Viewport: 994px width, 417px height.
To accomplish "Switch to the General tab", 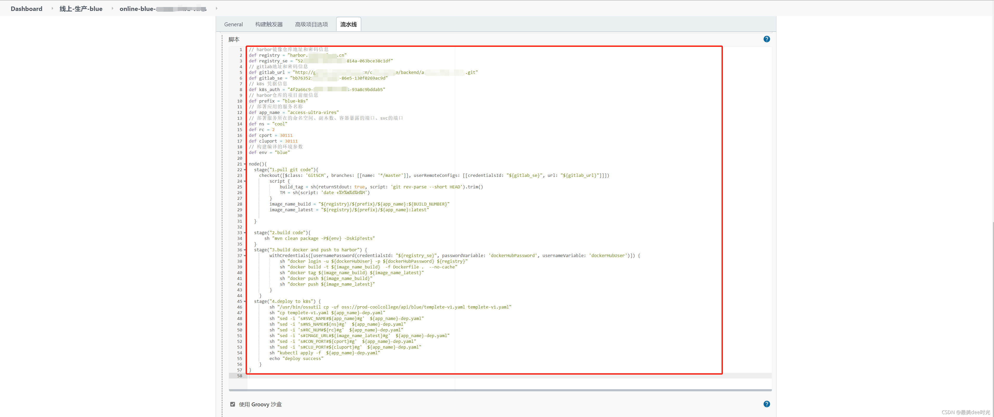I will (x=233, y=24).
